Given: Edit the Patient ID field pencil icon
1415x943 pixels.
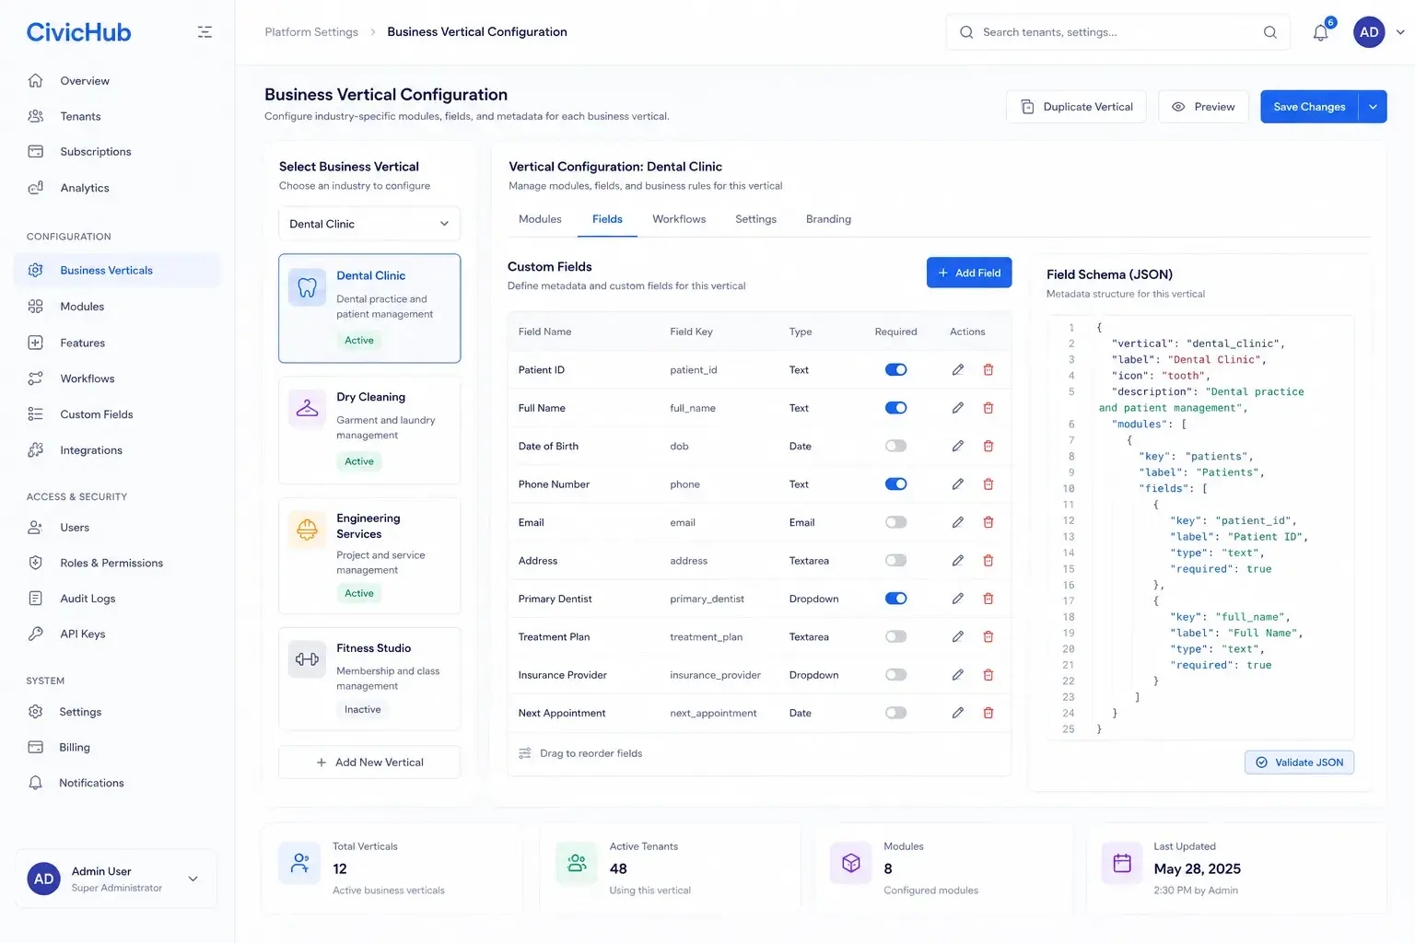Looking at the screenshot, I should pos(958,369).
